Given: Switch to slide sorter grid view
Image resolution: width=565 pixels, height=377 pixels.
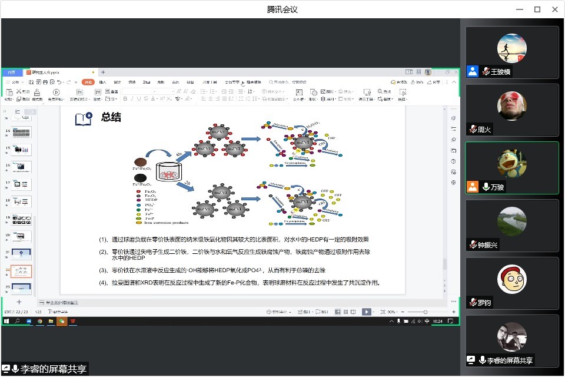Looking at the screenshot, I should click(345, 312).
